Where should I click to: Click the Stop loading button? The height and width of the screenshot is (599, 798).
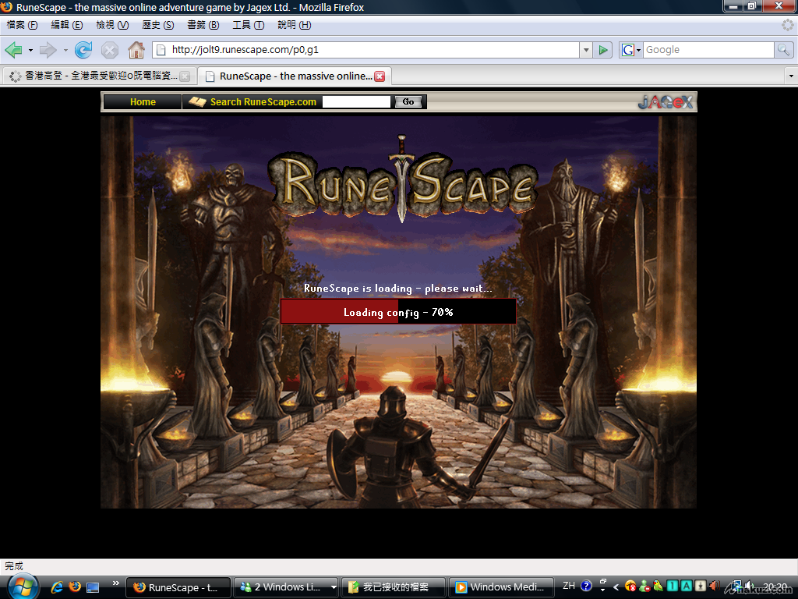(x=109, y=50)
